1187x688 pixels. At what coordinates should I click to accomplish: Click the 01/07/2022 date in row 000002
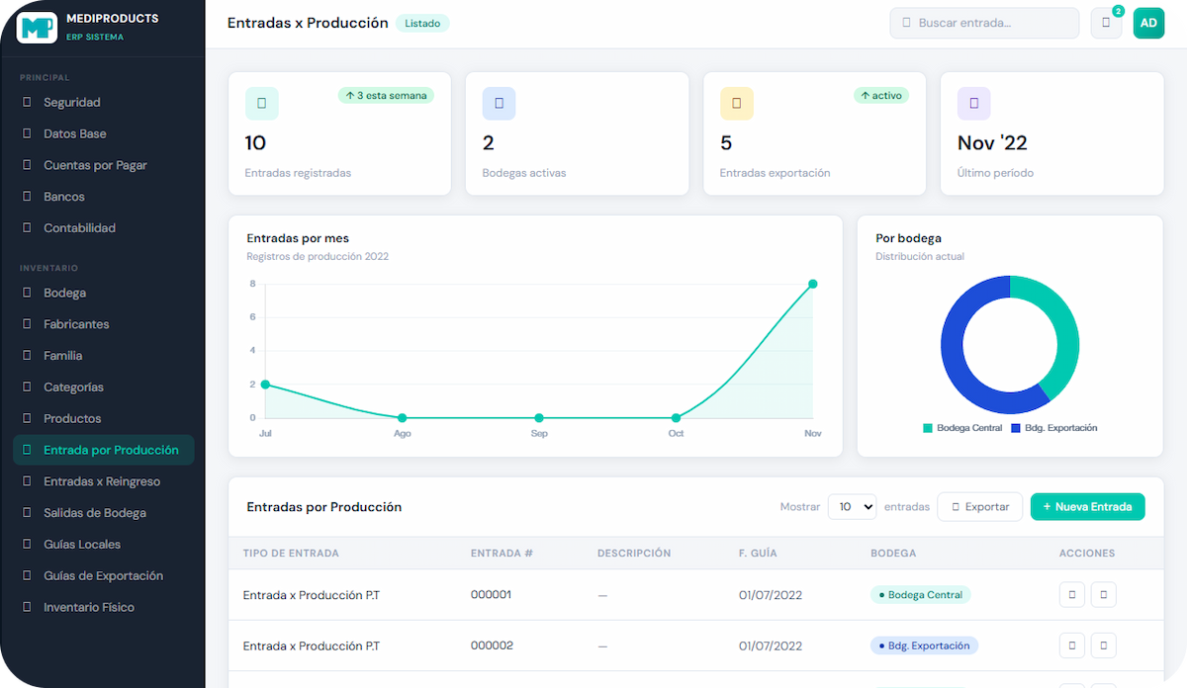pos(771,645)
